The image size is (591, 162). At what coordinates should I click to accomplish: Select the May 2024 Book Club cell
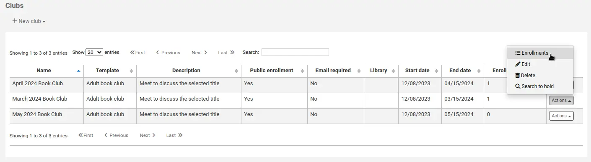[47, 116]
